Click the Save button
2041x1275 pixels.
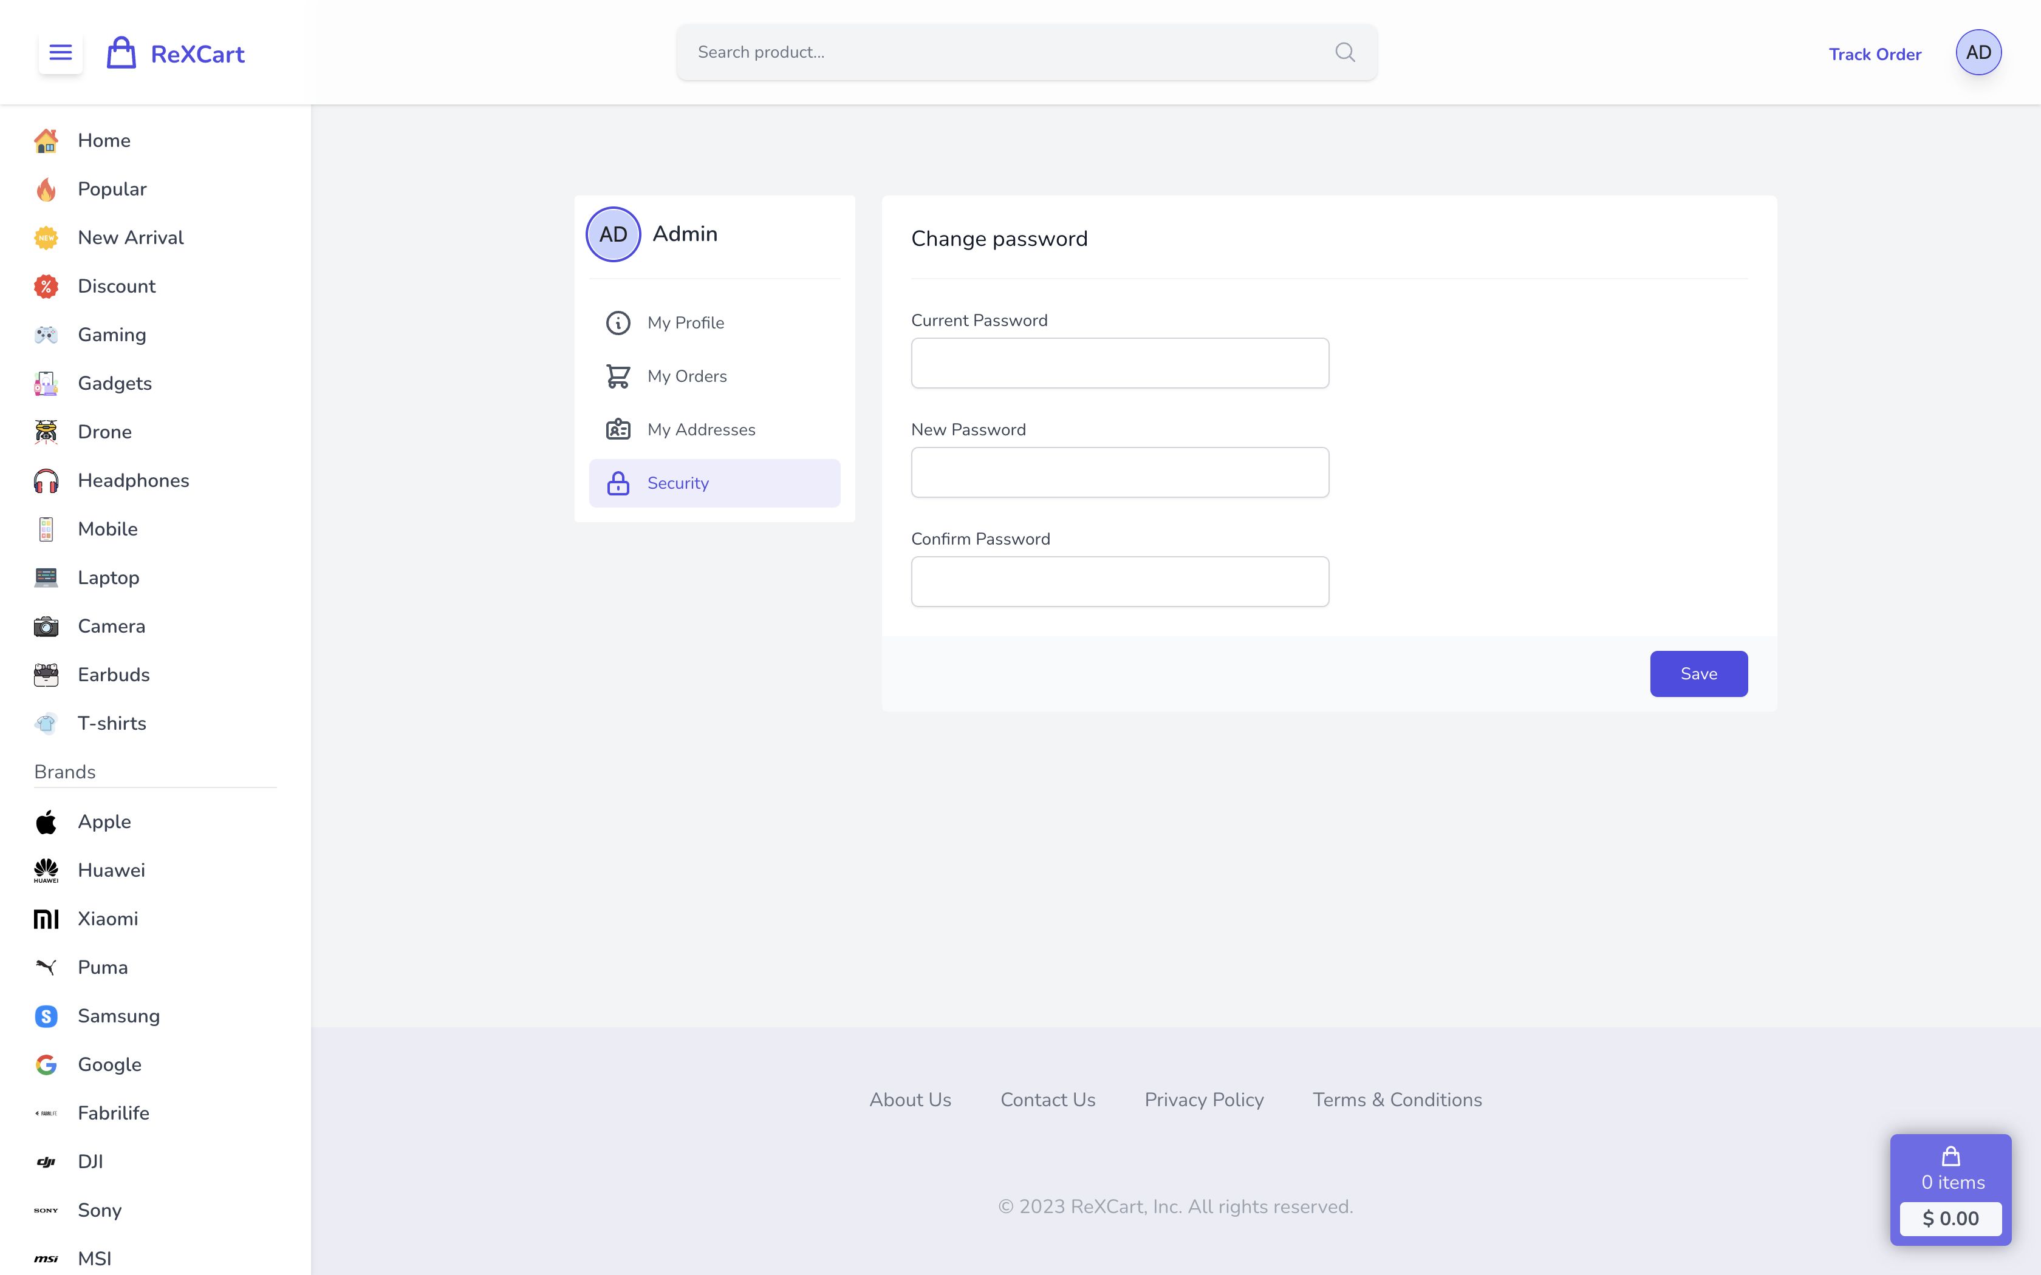click(1698, 674)
